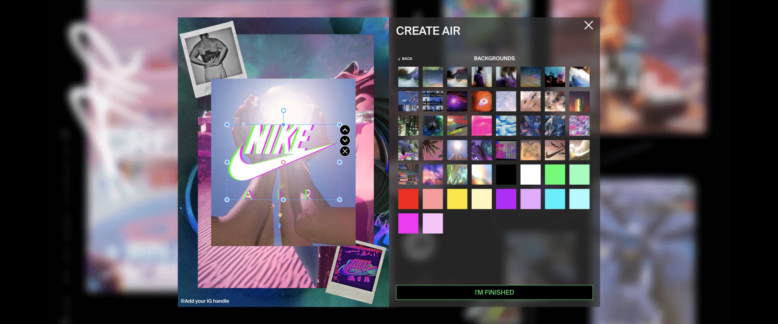Screen dimensions: 778x324
Task: Click the I'M FINISHED button
Action: pyautogui.click(x=494, y=292)
